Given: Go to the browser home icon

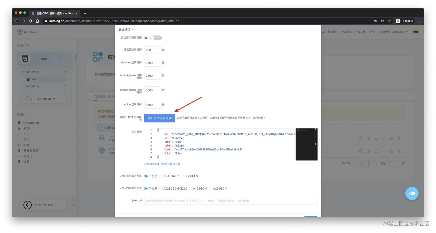Looking at the screenshot, I should click(x=37, y=21).
